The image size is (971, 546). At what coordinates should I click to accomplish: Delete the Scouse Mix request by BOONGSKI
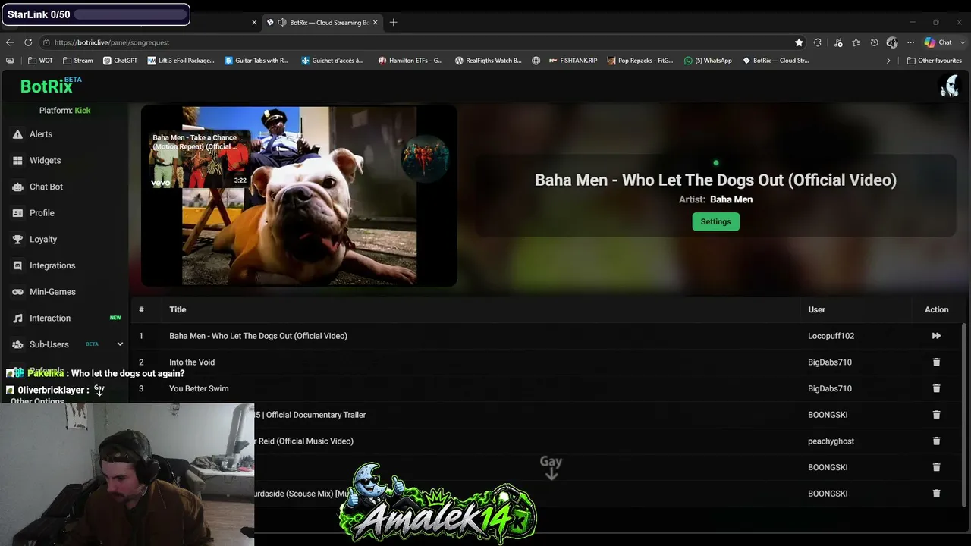[x=936, y=494]
